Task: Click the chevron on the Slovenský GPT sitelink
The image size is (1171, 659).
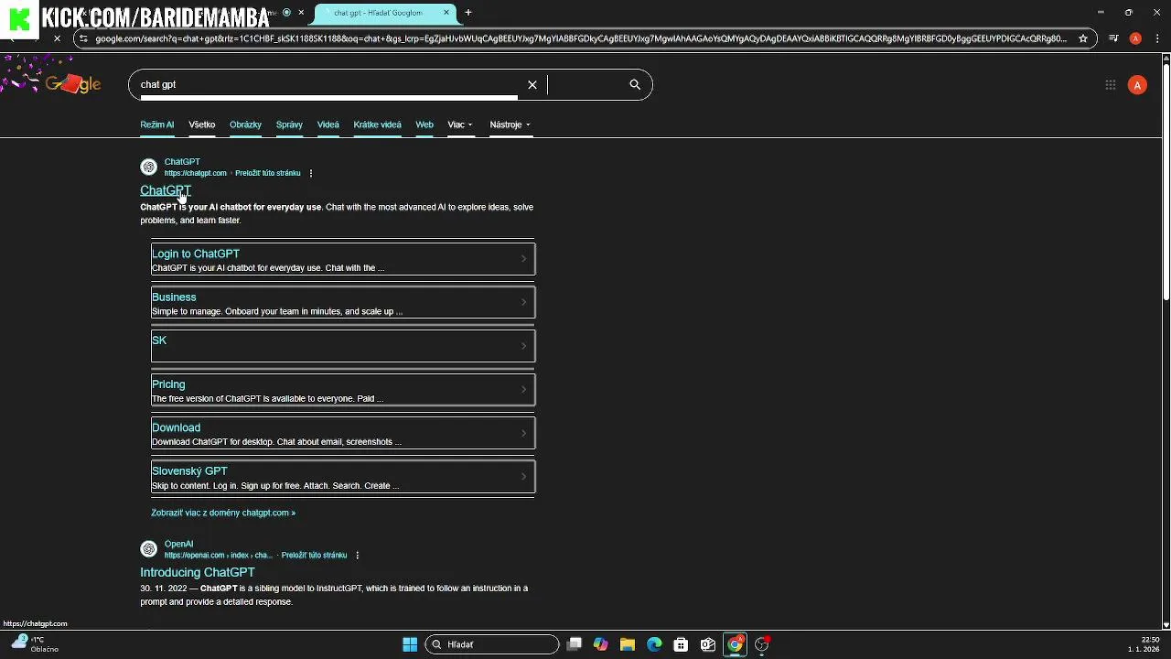Action: coord(524,476)
